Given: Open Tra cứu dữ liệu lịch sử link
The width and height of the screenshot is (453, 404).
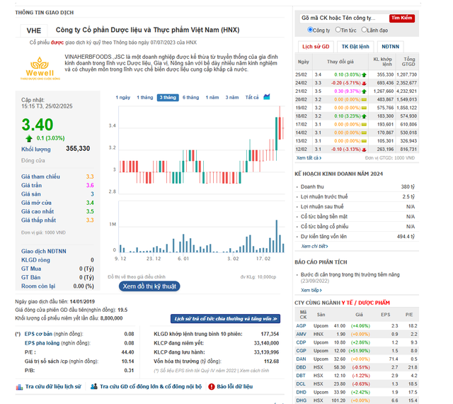Looking at the screenshot, I should [53, 387].
